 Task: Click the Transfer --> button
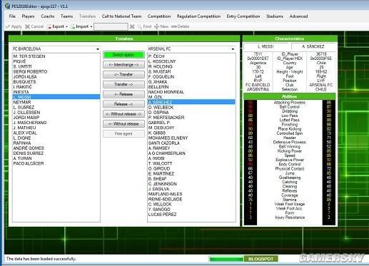coord(123,84)
